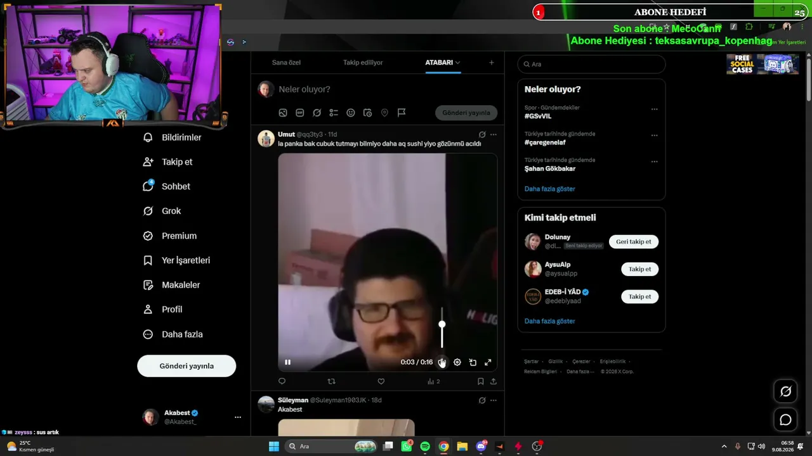Open more options for #GSvVIL trend
Image resolution: width=812 pixels, height=456 pixels.
[x=655, y=109]
